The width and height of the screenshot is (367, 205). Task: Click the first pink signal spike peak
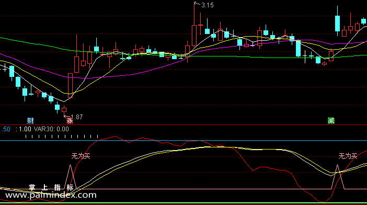tap(70, 165)
